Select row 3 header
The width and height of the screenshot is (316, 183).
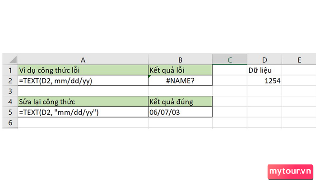tap(10, 91)
